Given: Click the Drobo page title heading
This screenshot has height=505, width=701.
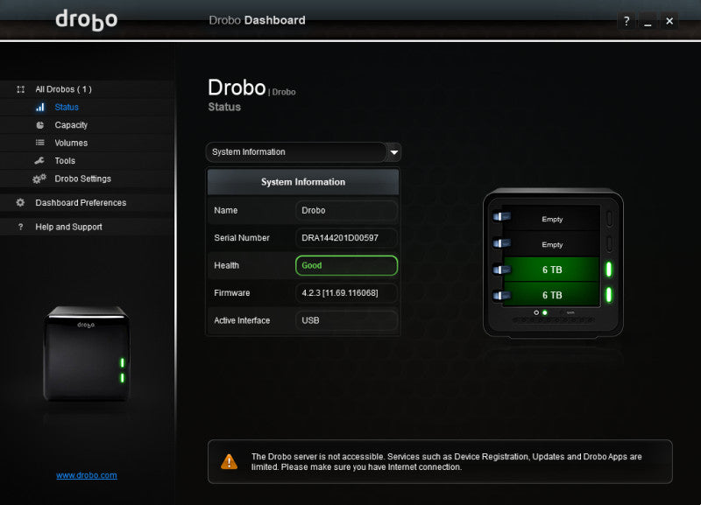Looking at the screenshot, I should [237, 87].
